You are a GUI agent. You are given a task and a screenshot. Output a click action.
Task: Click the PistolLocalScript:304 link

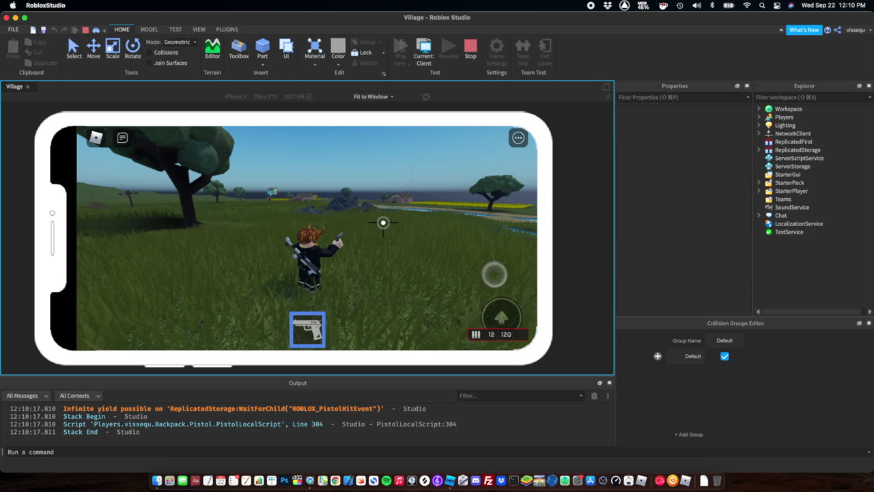click(417, 424)
